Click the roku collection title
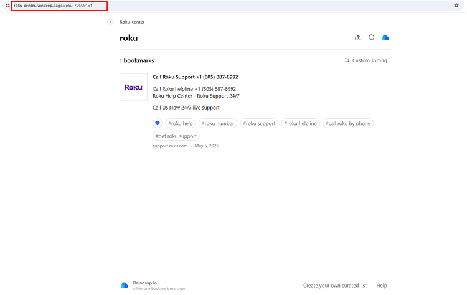 coord(129,38)
